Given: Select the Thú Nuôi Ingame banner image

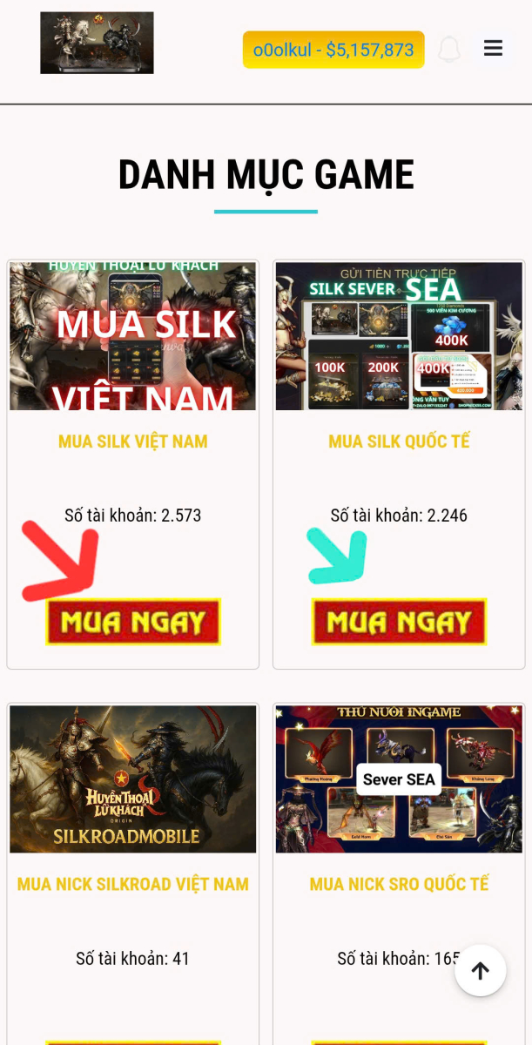Looking at the screenshot, I should pyautogui.click(x=399, y=779).
